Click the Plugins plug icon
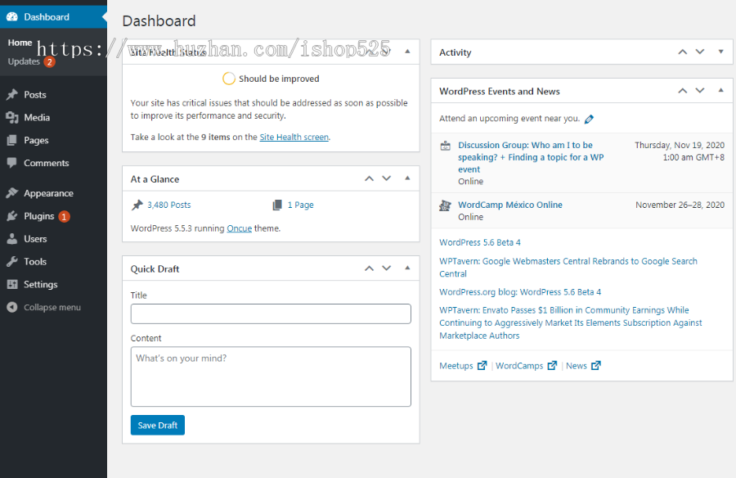Image resolution: width=736 pixels, height=478 pixels. (12, 216)
